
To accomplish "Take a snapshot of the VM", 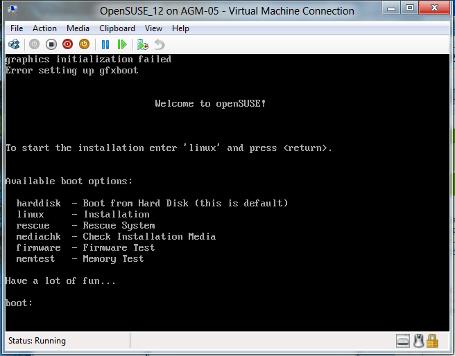I will click(x=143, y=44).
